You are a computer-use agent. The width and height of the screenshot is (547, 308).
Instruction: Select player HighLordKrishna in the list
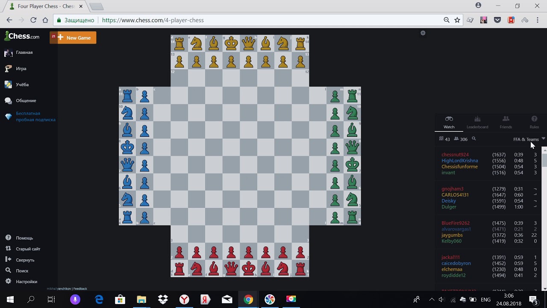[460, 161]
